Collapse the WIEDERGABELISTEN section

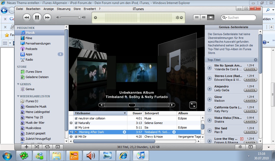coord(18,96)
